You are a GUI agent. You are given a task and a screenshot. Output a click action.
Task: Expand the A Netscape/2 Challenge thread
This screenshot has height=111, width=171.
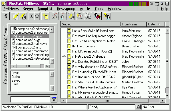tap(63, 56)
